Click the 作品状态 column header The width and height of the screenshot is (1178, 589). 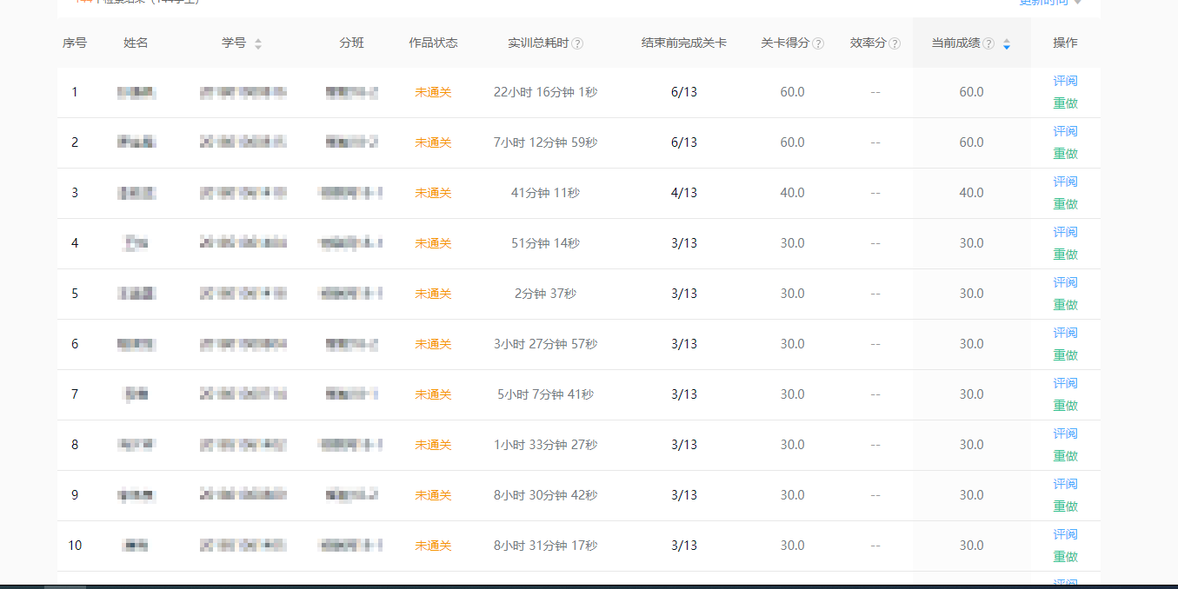pos(433,43)
